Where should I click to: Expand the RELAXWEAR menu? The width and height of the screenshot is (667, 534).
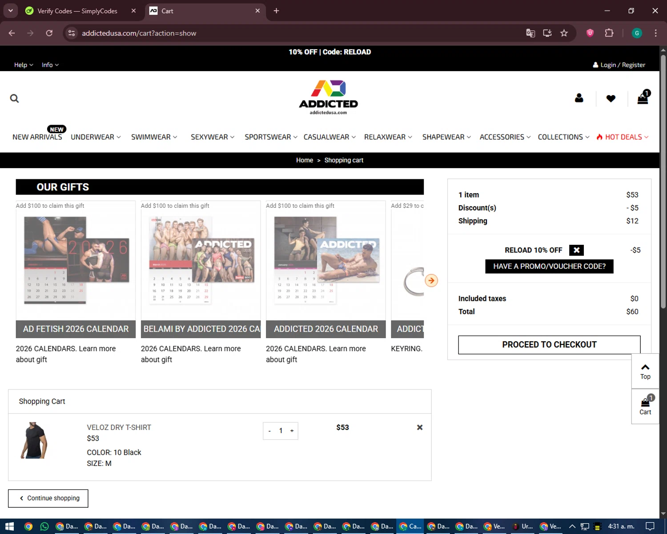388,137
